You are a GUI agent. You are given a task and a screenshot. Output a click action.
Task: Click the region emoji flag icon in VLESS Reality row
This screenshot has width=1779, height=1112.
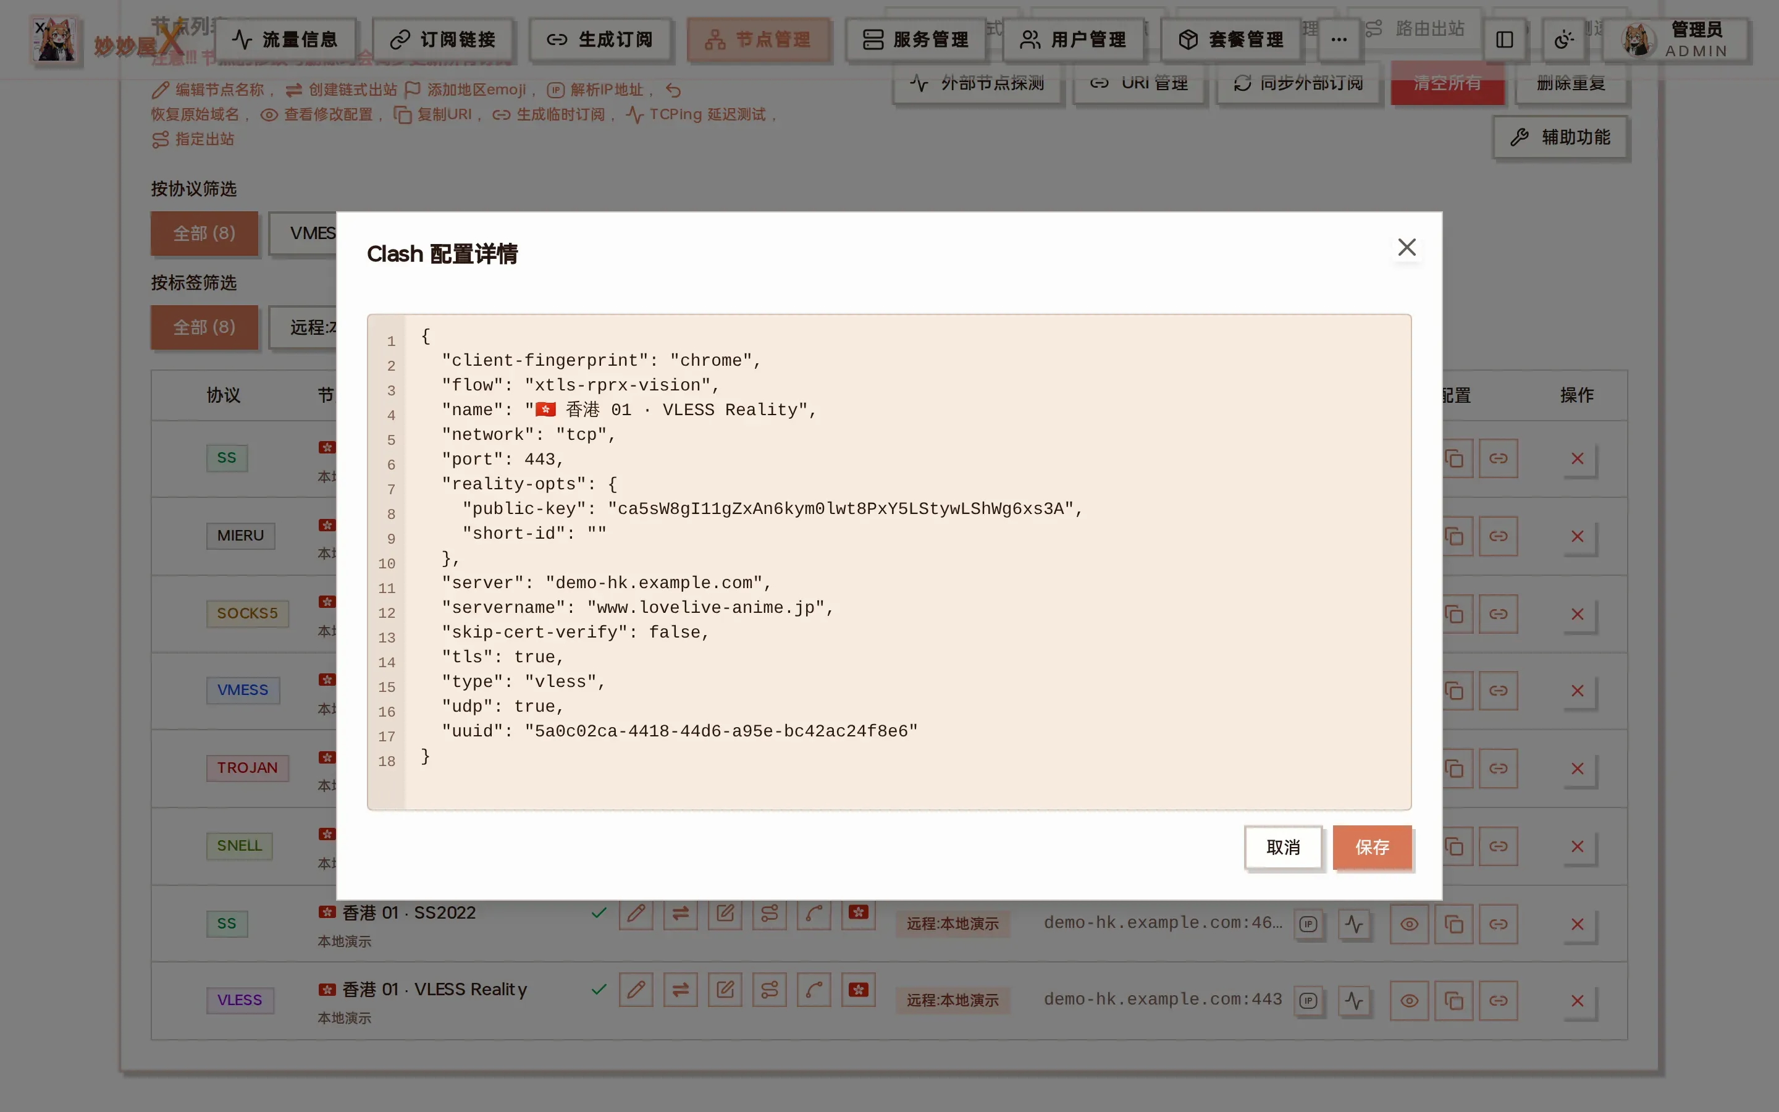click(858, 989)
